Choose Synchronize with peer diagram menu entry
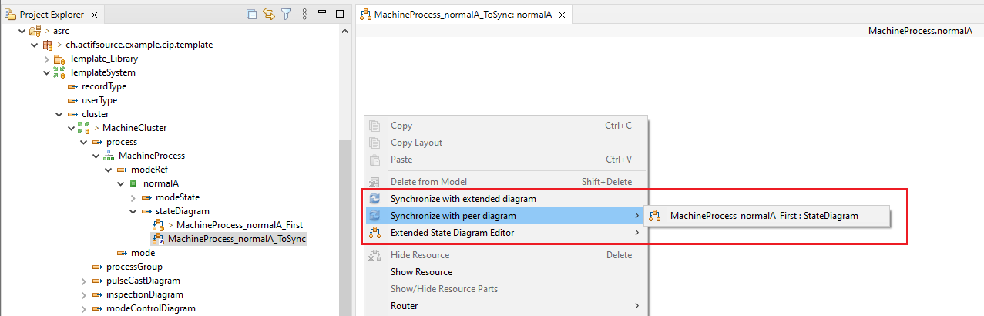Image resolution: width=984 pixels, height=316 pixels. tap(453, 216)
